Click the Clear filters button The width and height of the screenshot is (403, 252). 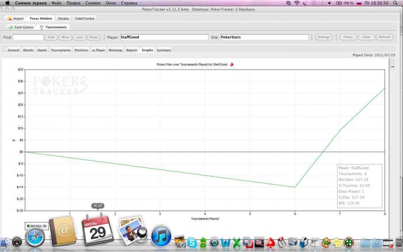366,37
